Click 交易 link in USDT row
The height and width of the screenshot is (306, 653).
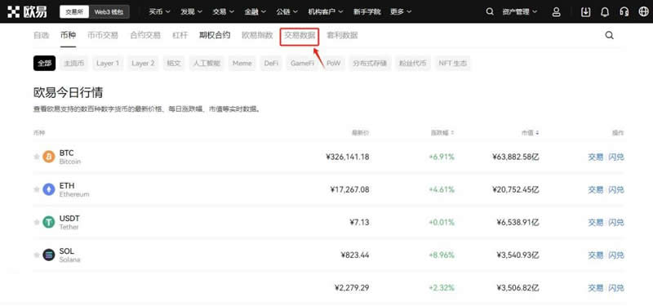596,222
